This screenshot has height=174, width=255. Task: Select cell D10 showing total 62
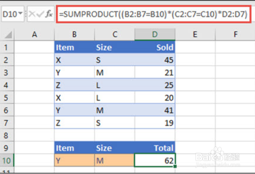155,160
